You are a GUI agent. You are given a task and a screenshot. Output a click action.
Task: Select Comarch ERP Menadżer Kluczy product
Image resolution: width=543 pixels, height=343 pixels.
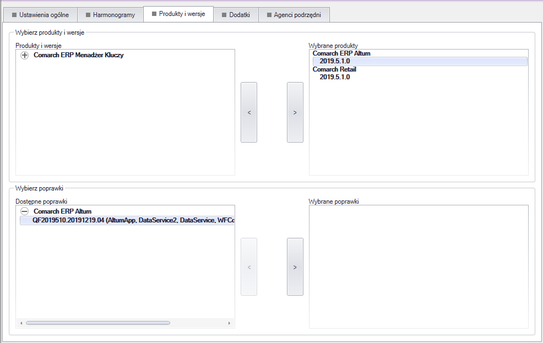click(x=79, y=55)
